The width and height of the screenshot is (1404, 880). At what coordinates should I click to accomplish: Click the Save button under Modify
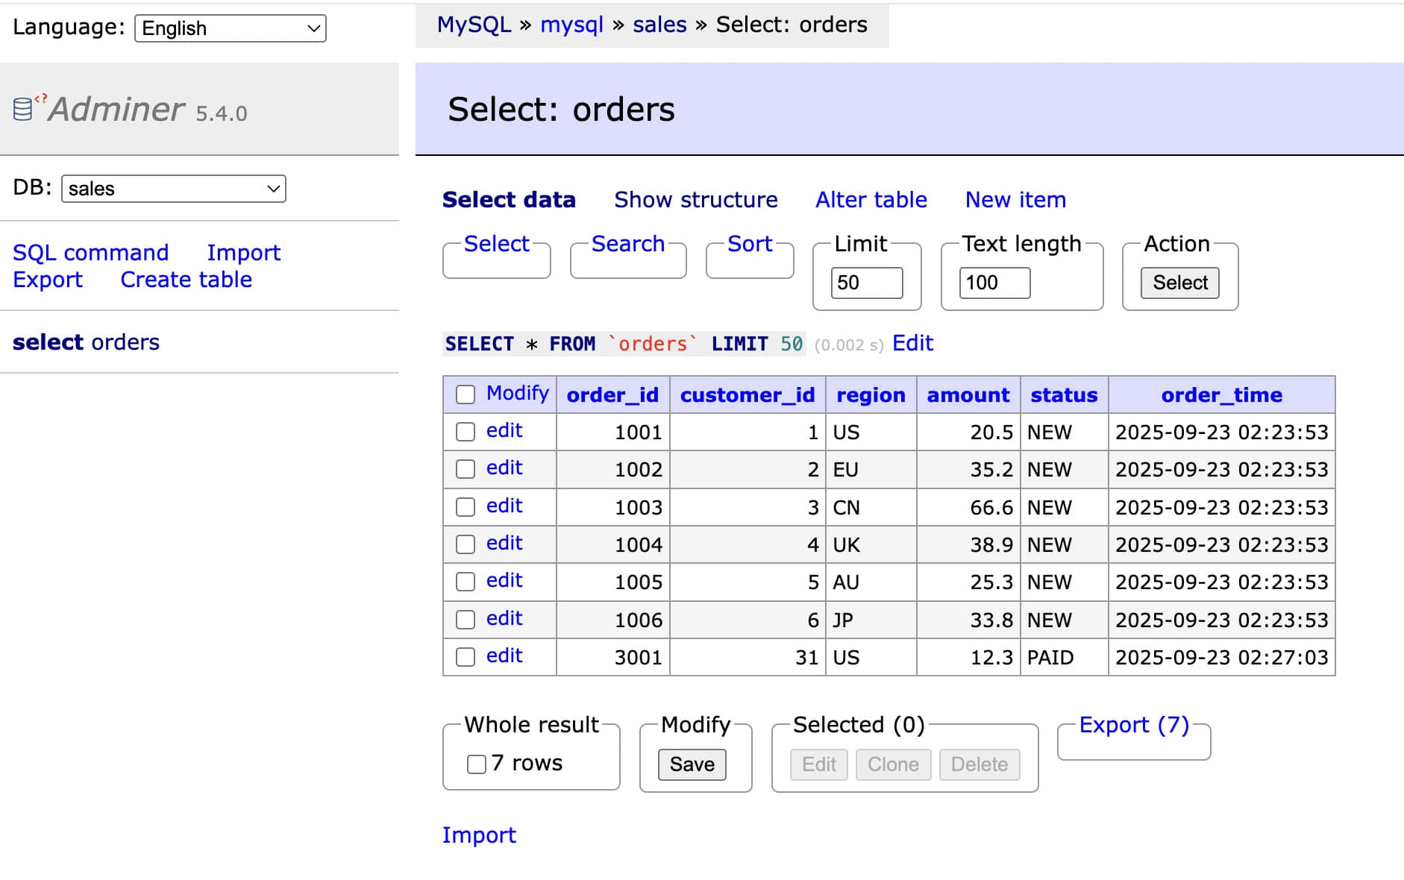coord(692,764)
